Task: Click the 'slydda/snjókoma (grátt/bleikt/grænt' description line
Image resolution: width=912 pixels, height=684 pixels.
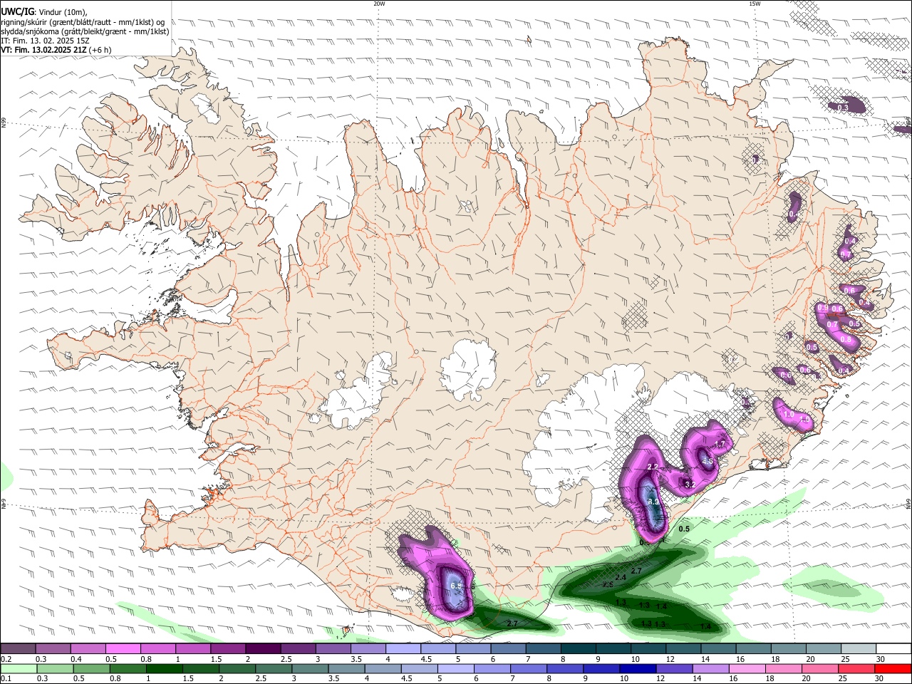Action: click(85, 31)
